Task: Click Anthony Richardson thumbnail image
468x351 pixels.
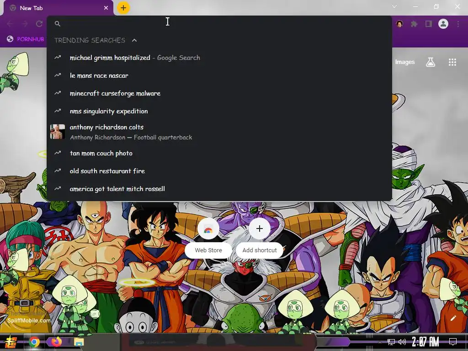Action: coord(58,132)
